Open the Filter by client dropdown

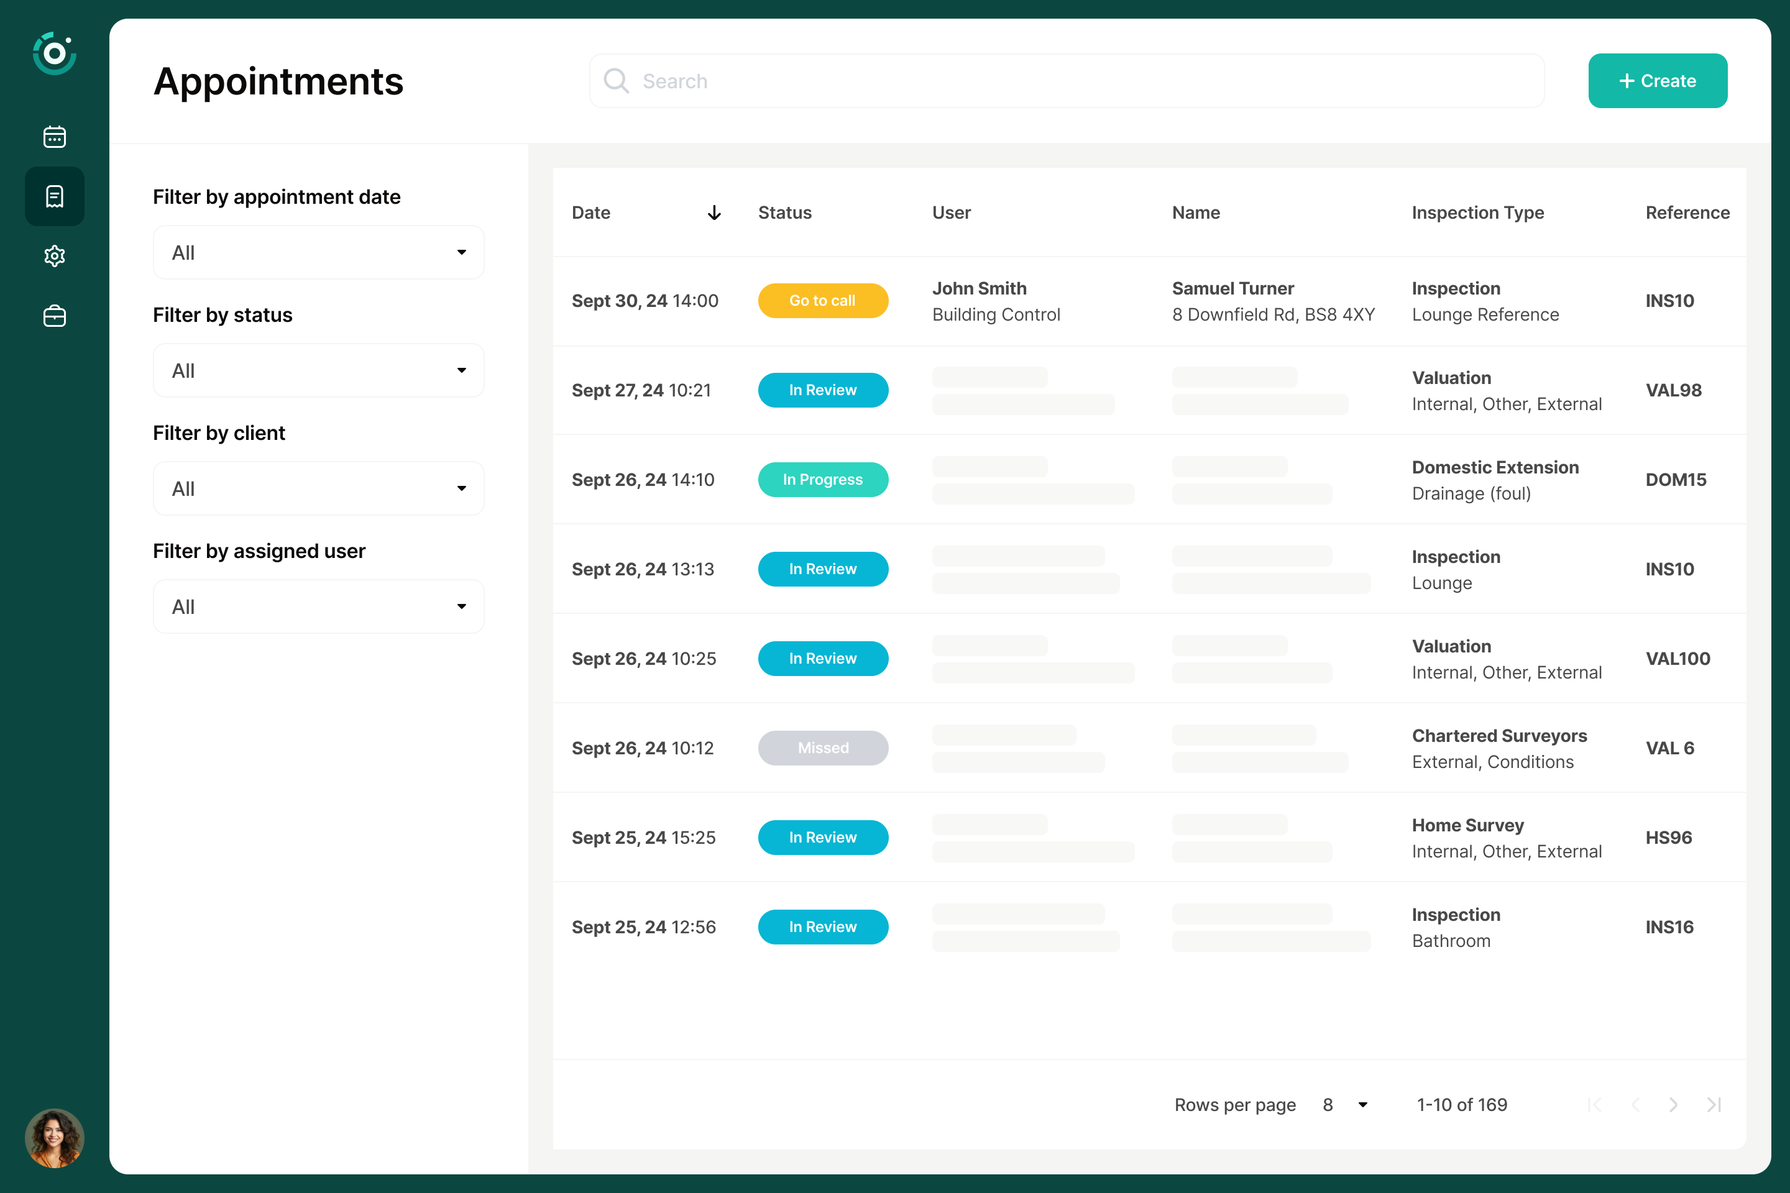tap(318, 488)
